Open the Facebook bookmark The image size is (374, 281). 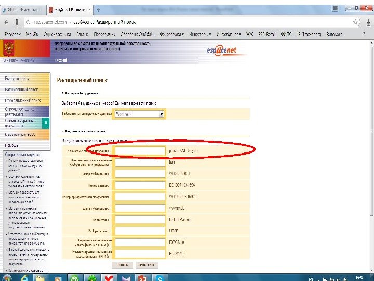pyautogui.click(x=12, y=34)
